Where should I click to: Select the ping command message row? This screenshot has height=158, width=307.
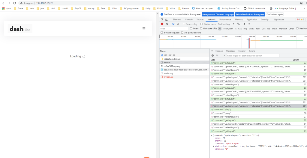coord(258,109)
